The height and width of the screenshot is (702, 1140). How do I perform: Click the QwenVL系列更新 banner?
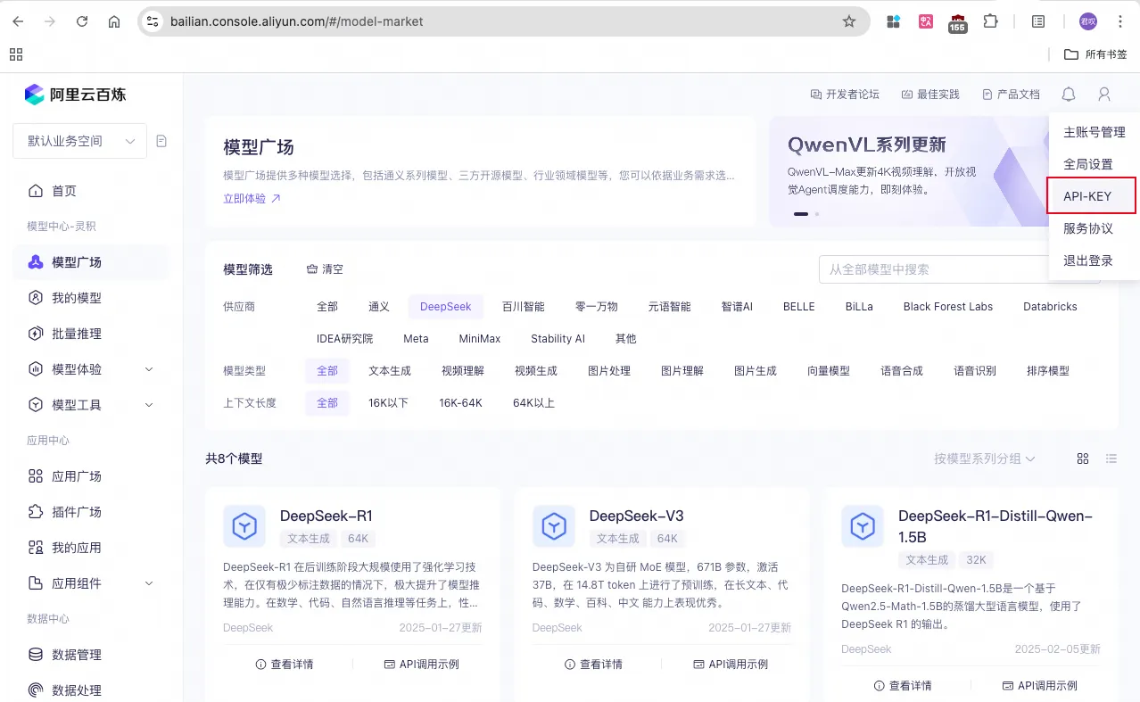coord(908,171)
